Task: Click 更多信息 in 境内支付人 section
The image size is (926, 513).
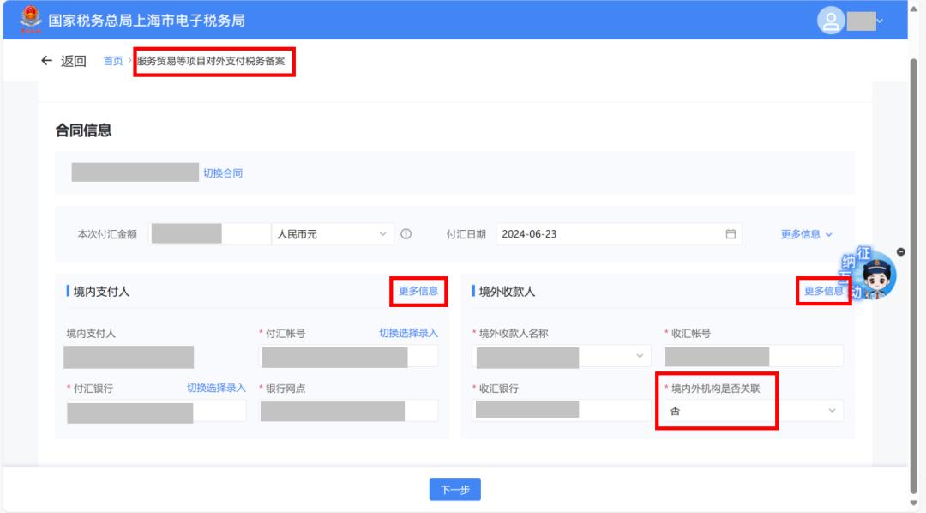Action: click(x=418, y=291)
